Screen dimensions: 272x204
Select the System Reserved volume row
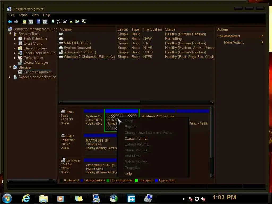[136, 48]
